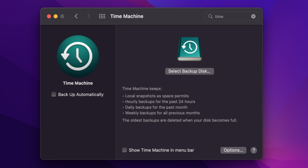Show all preferences via grid icon

[x=102, y=16]
